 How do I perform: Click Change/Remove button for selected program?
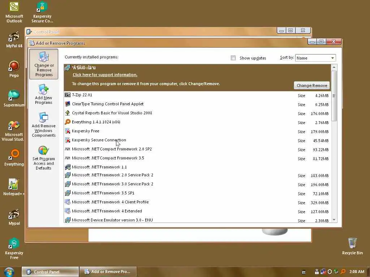point(312,85)
